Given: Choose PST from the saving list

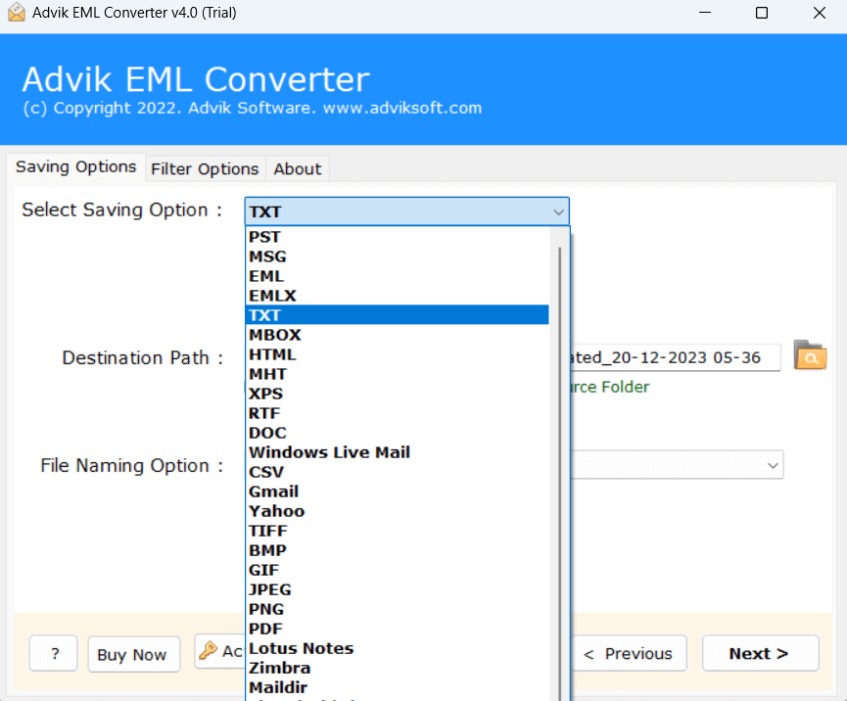Looking at the screenshot, I should point(397,237).
